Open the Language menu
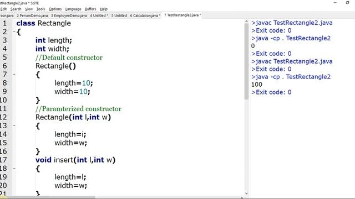Screen dimensions: 355x199 [73, 9]
